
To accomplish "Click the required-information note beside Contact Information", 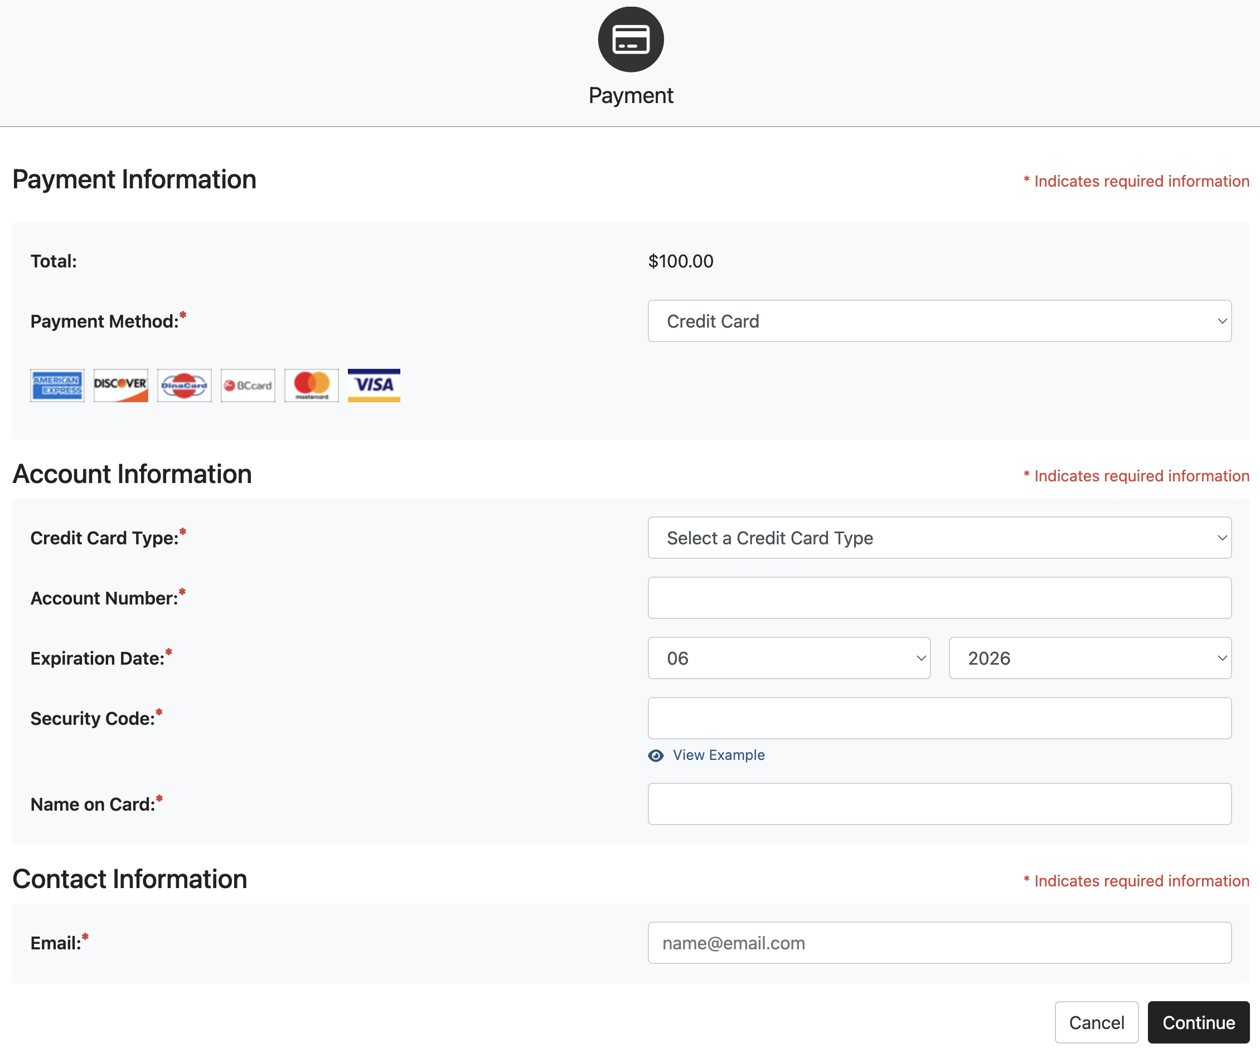I will coord(1136,881).
